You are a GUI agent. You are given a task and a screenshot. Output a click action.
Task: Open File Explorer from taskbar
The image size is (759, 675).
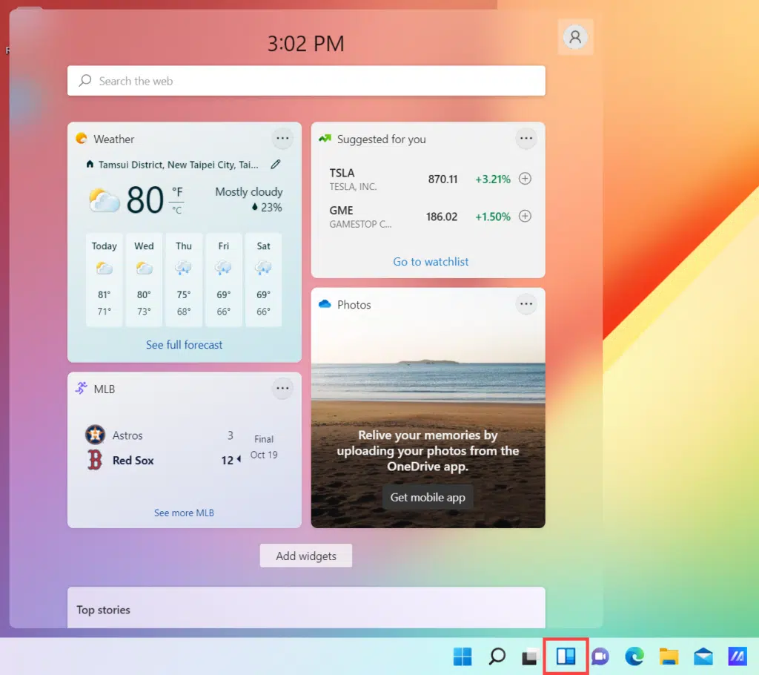(669, 656)
